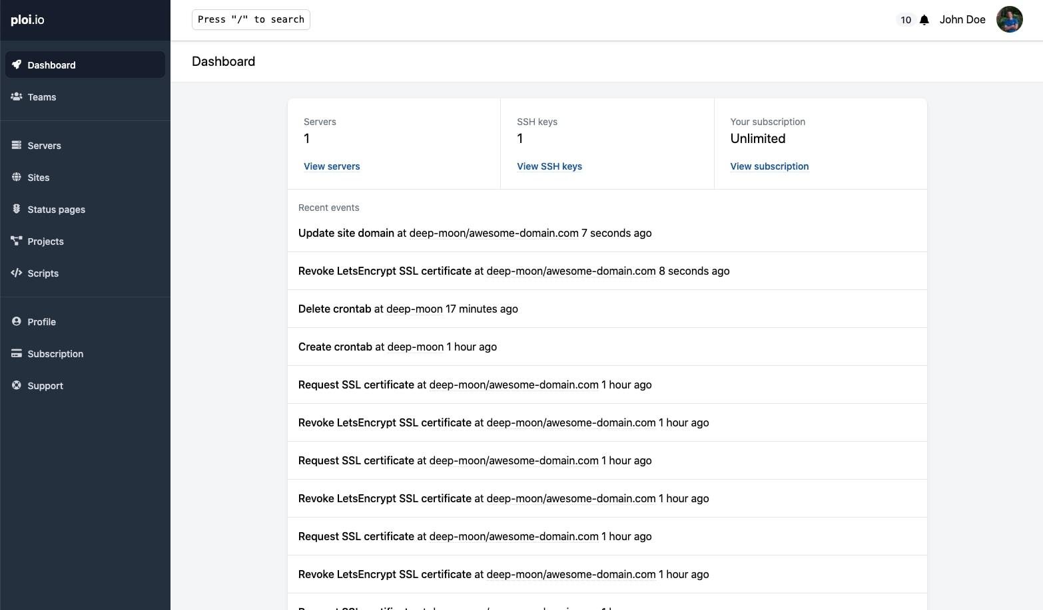Select the Update site domain event domain

click(494, 233)
